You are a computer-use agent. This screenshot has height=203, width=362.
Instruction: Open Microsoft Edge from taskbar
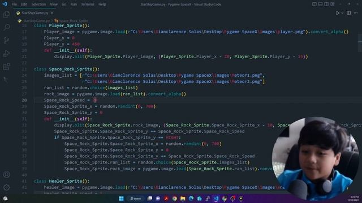click(x=191, y=198)
